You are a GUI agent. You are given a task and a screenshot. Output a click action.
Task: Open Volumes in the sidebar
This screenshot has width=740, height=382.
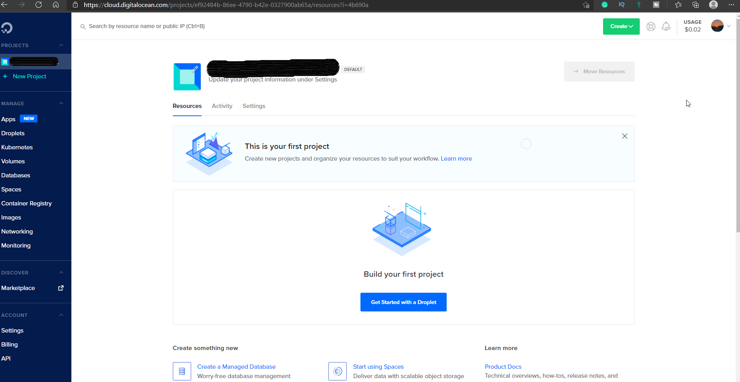pyautogui.click(x=13, y=161)
